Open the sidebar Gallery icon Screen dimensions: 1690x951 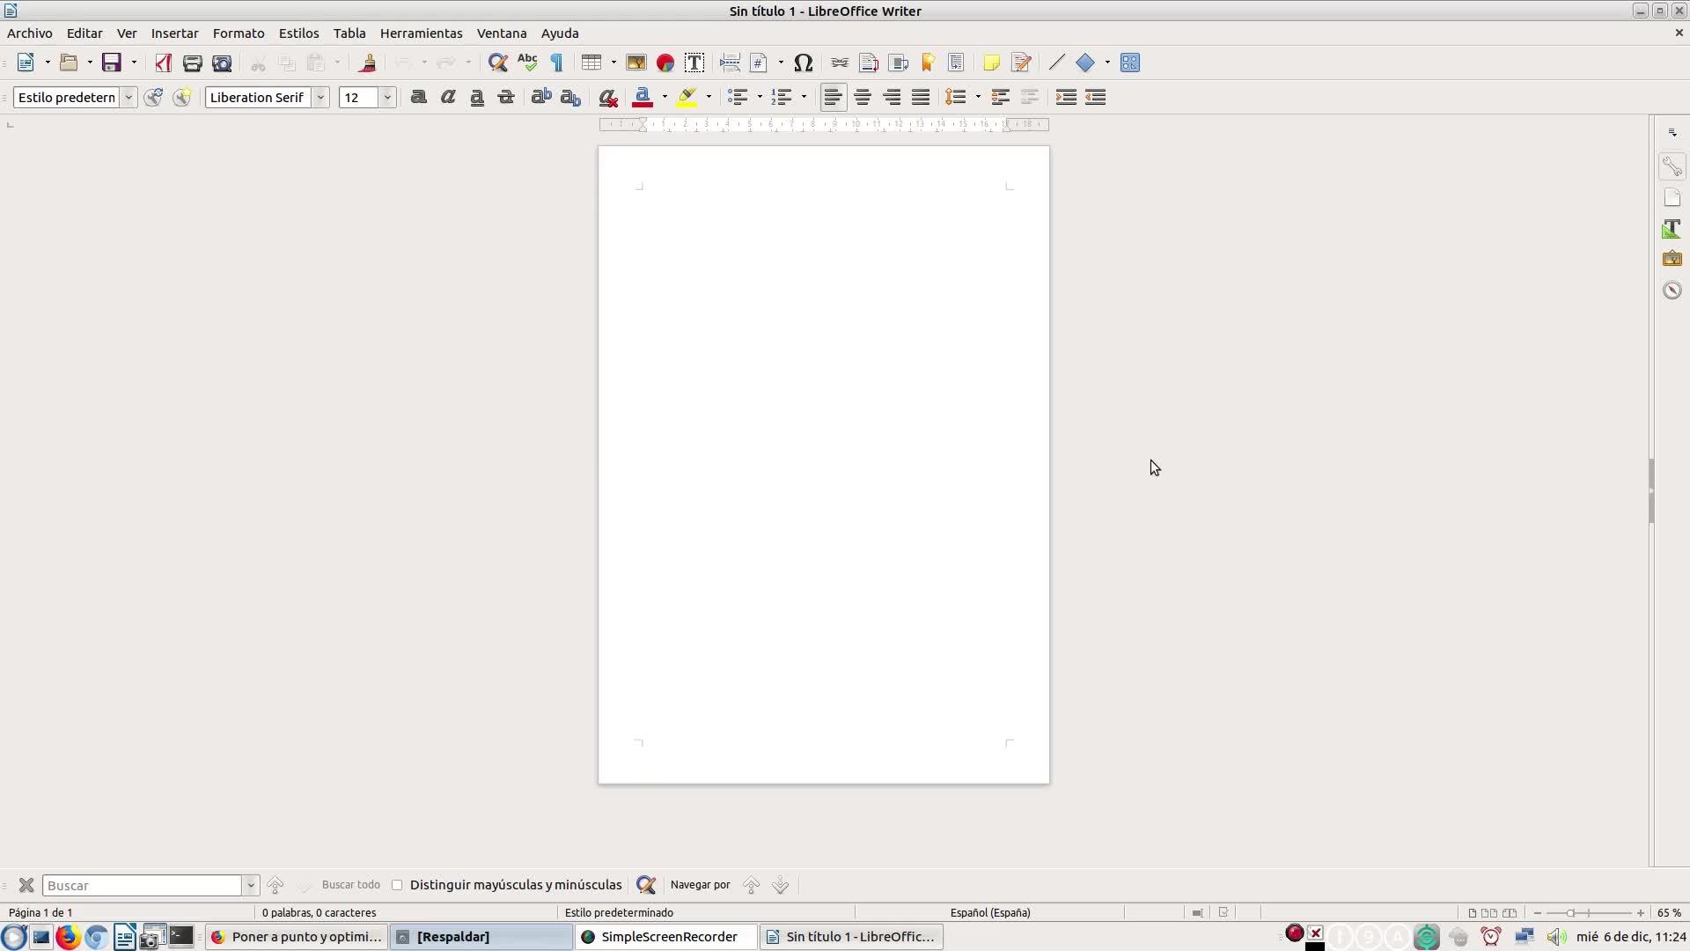pos(1672,259)
